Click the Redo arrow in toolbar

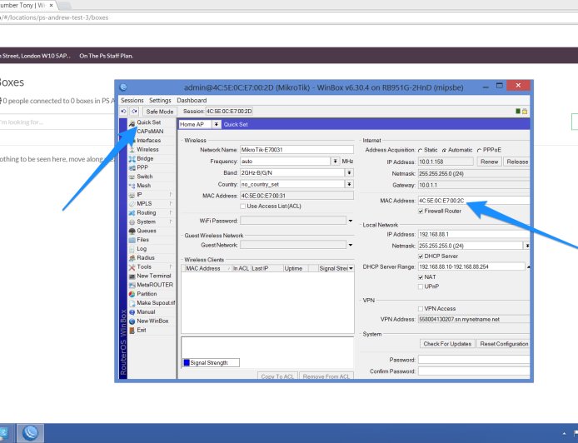135,112
